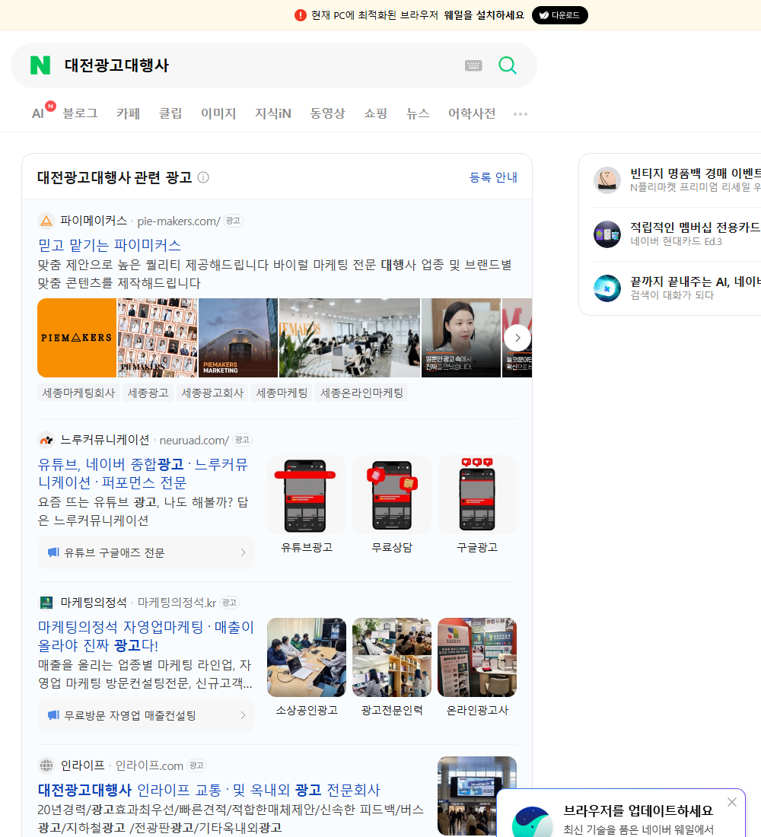Open the PIEMAKERS MARKETING building thumbnail
Screen dimensions: 761x837
coord(238,338)
